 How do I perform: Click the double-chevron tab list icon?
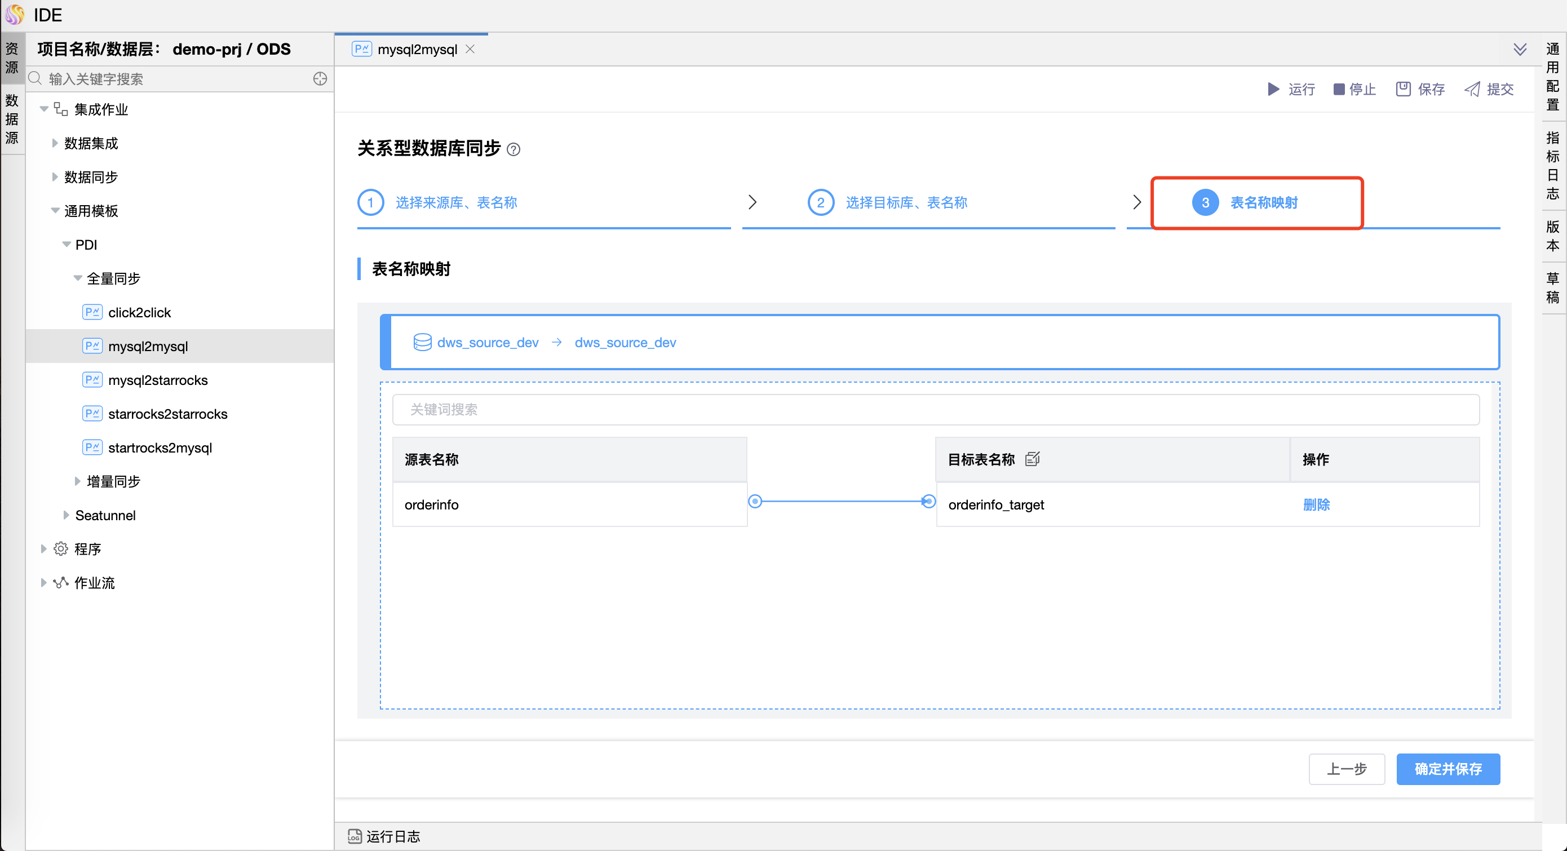(1520, 49)
